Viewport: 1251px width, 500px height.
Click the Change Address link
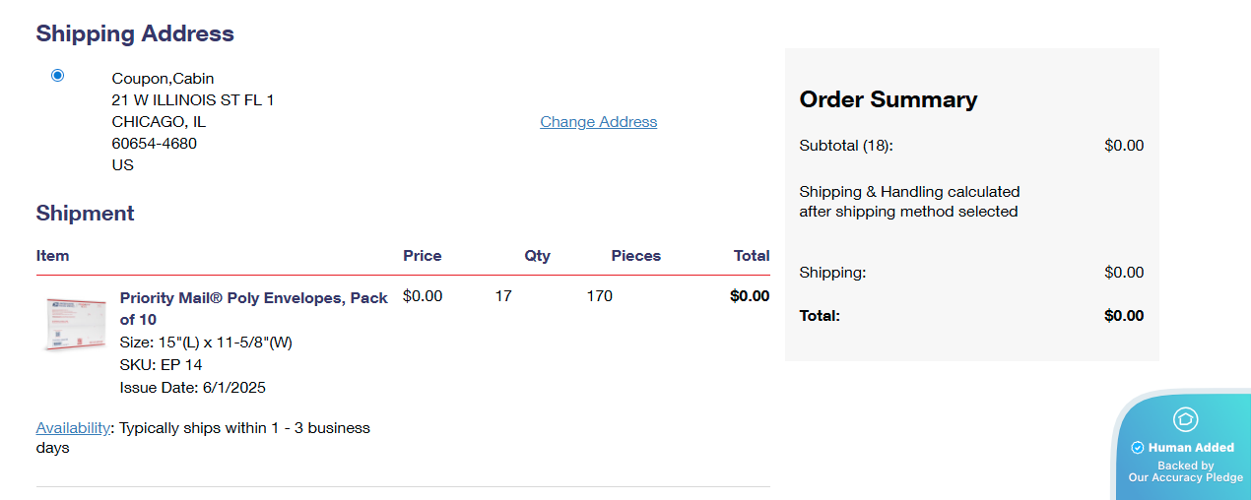click(x=598, y=122)
